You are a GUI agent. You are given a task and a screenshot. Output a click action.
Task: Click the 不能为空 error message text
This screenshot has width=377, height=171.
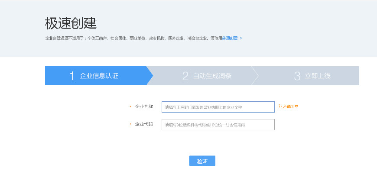290,106
